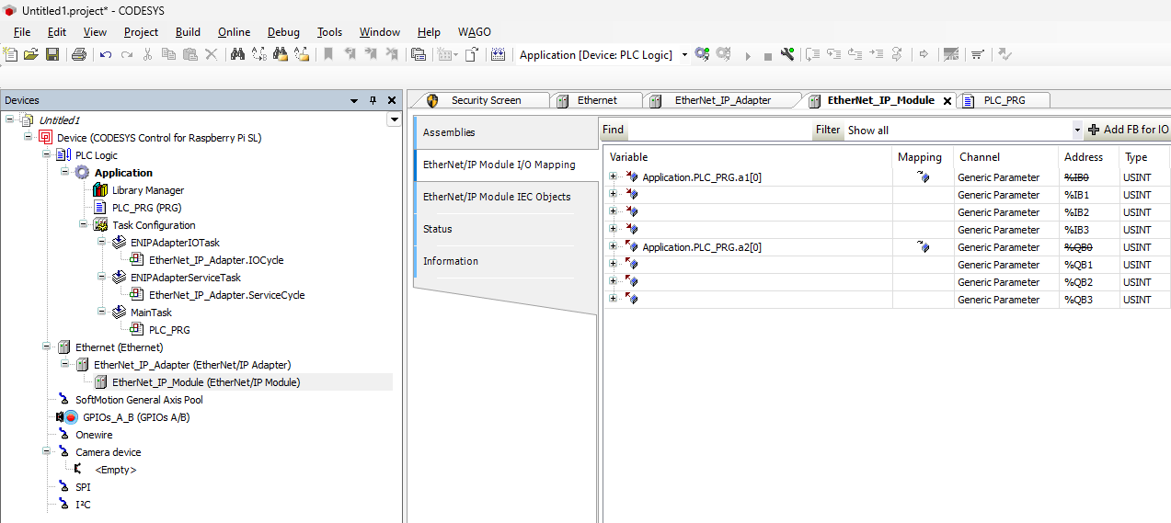This screenshot has height=523, width=1171.
Task: Open the Online menu
Action: pyautogui.click(x=234, y=31)
